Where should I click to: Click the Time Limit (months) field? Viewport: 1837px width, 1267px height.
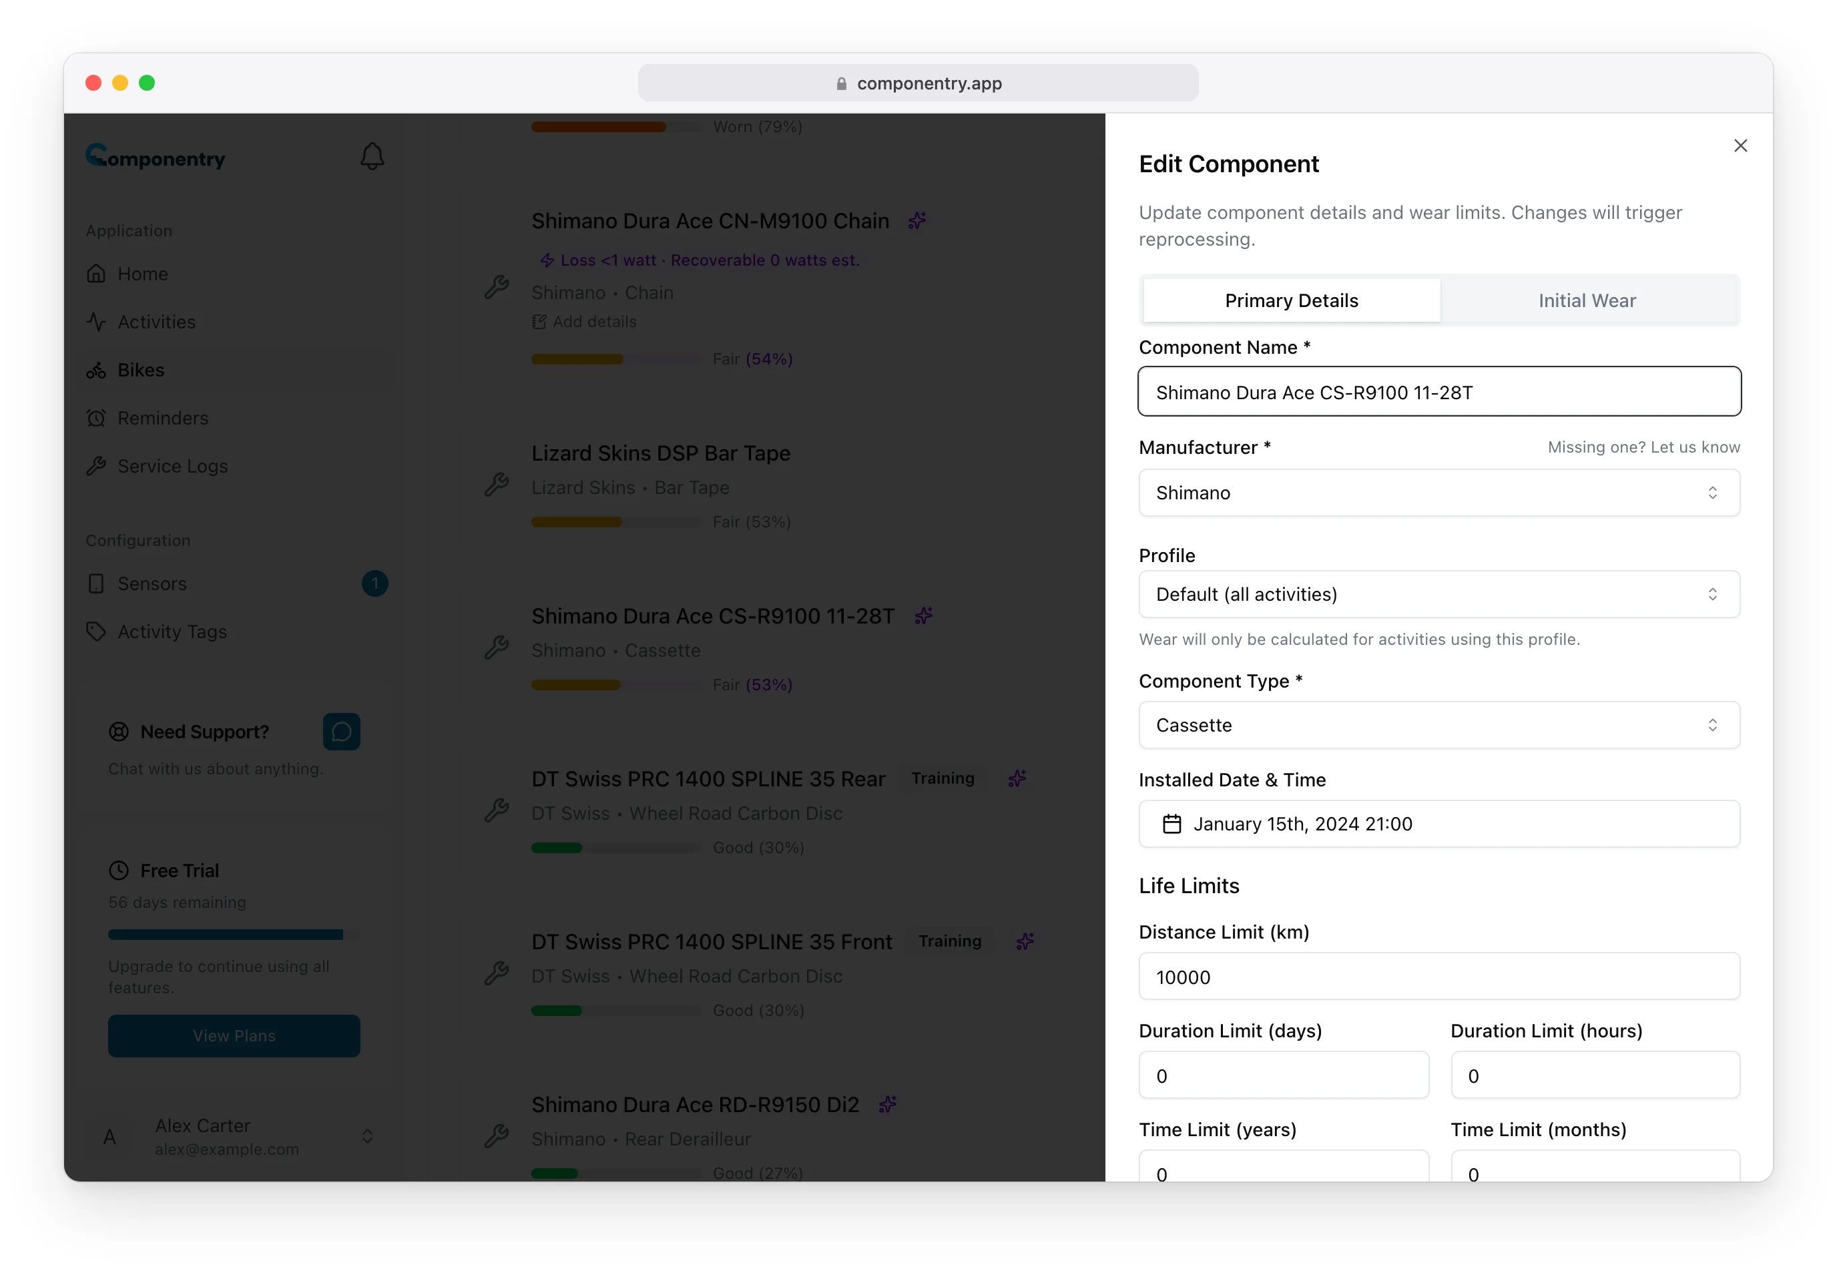click(x=1595, y=1167)
